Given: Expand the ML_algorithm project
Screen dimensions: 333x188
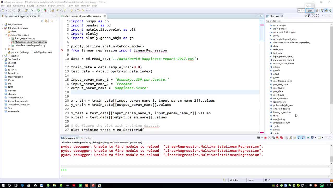Looking at the screenshot, I should [3, 25].
